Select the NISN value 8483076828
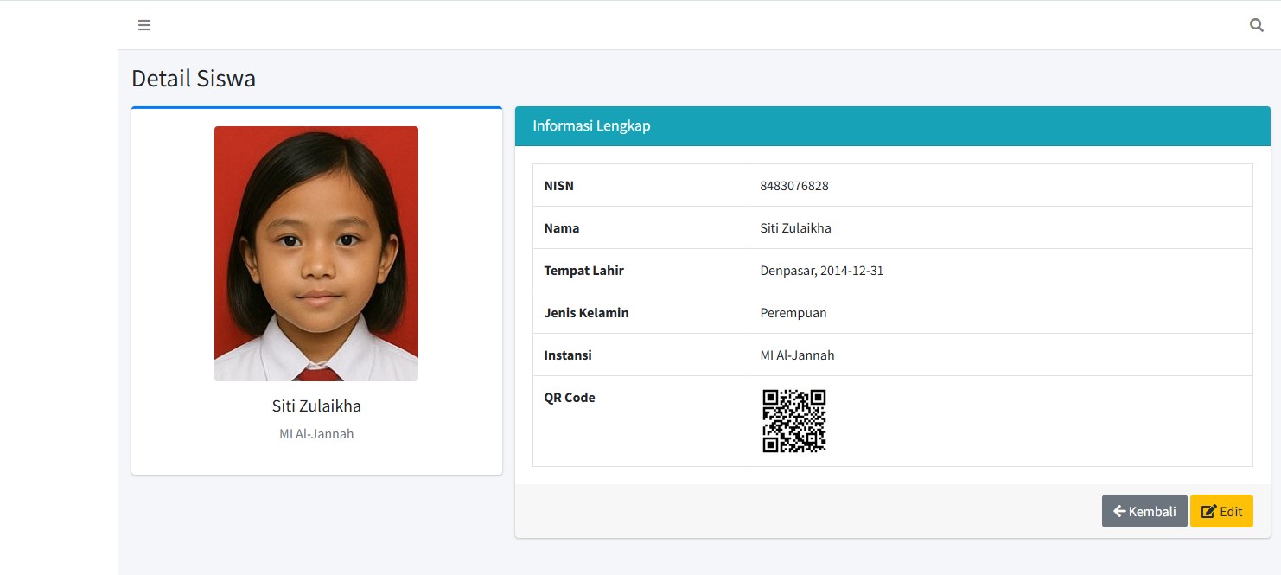This screenshot has width=1281, height=575. pyautogui.click(x=794, y=186)
